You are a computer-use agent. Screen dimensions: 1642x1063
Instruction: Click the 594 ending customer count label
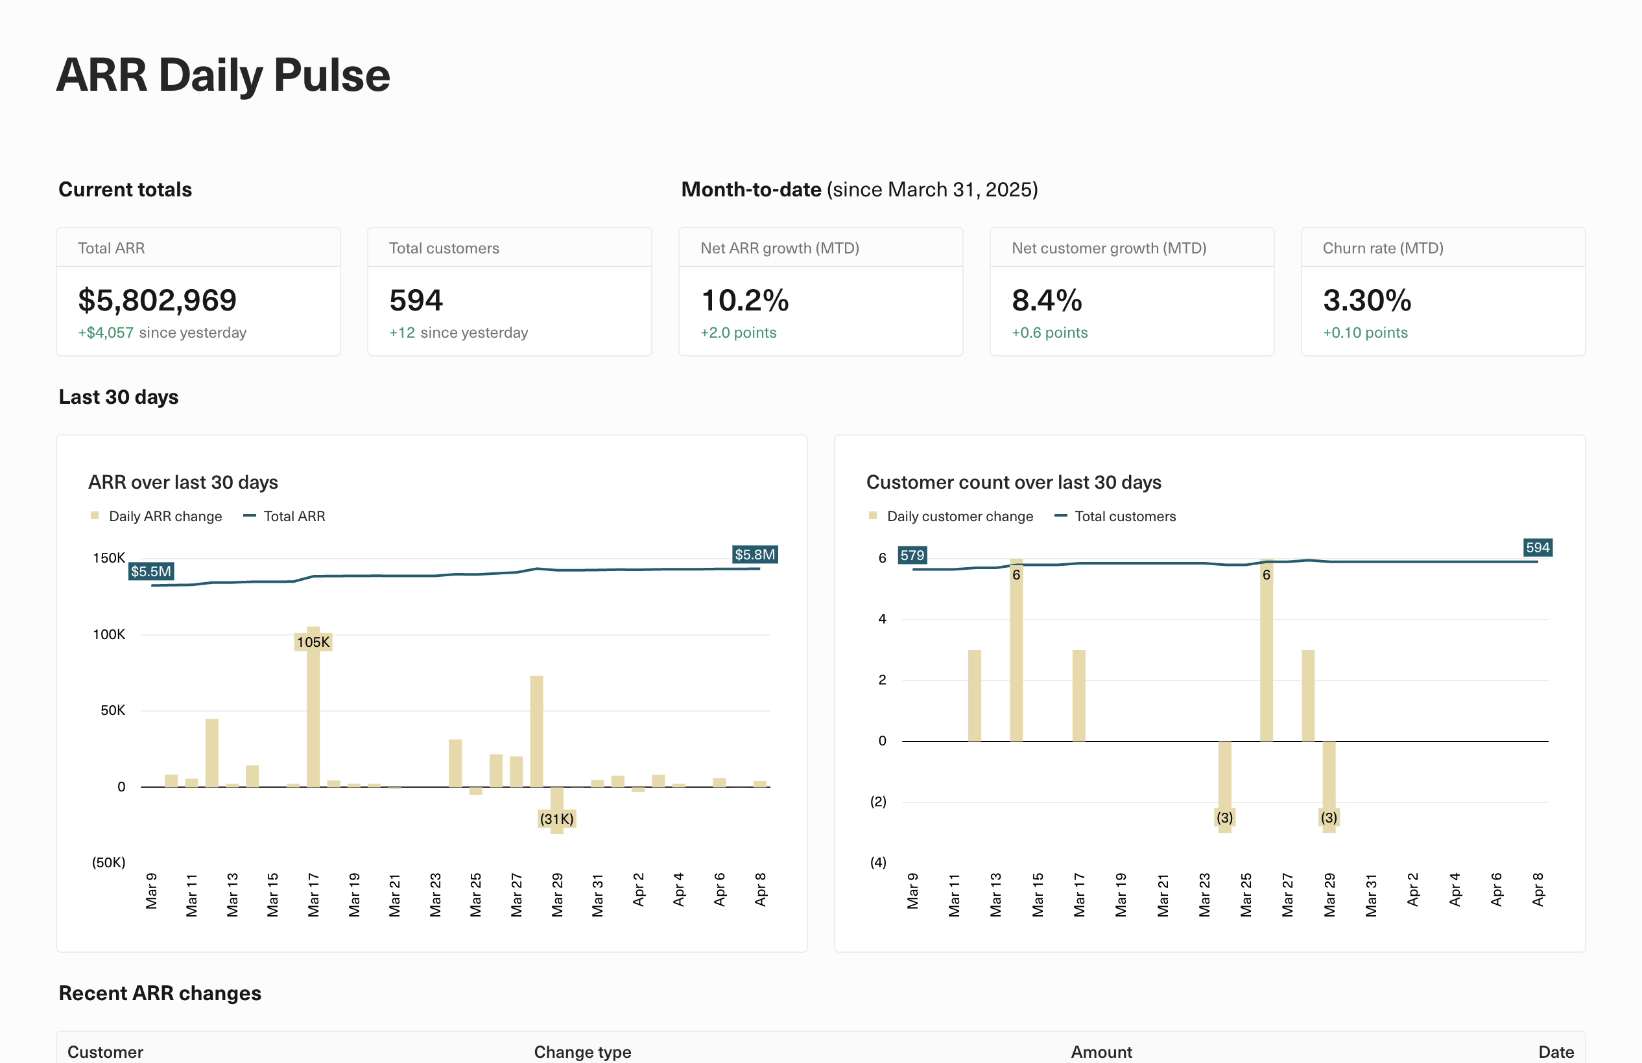click(1537, 547)
